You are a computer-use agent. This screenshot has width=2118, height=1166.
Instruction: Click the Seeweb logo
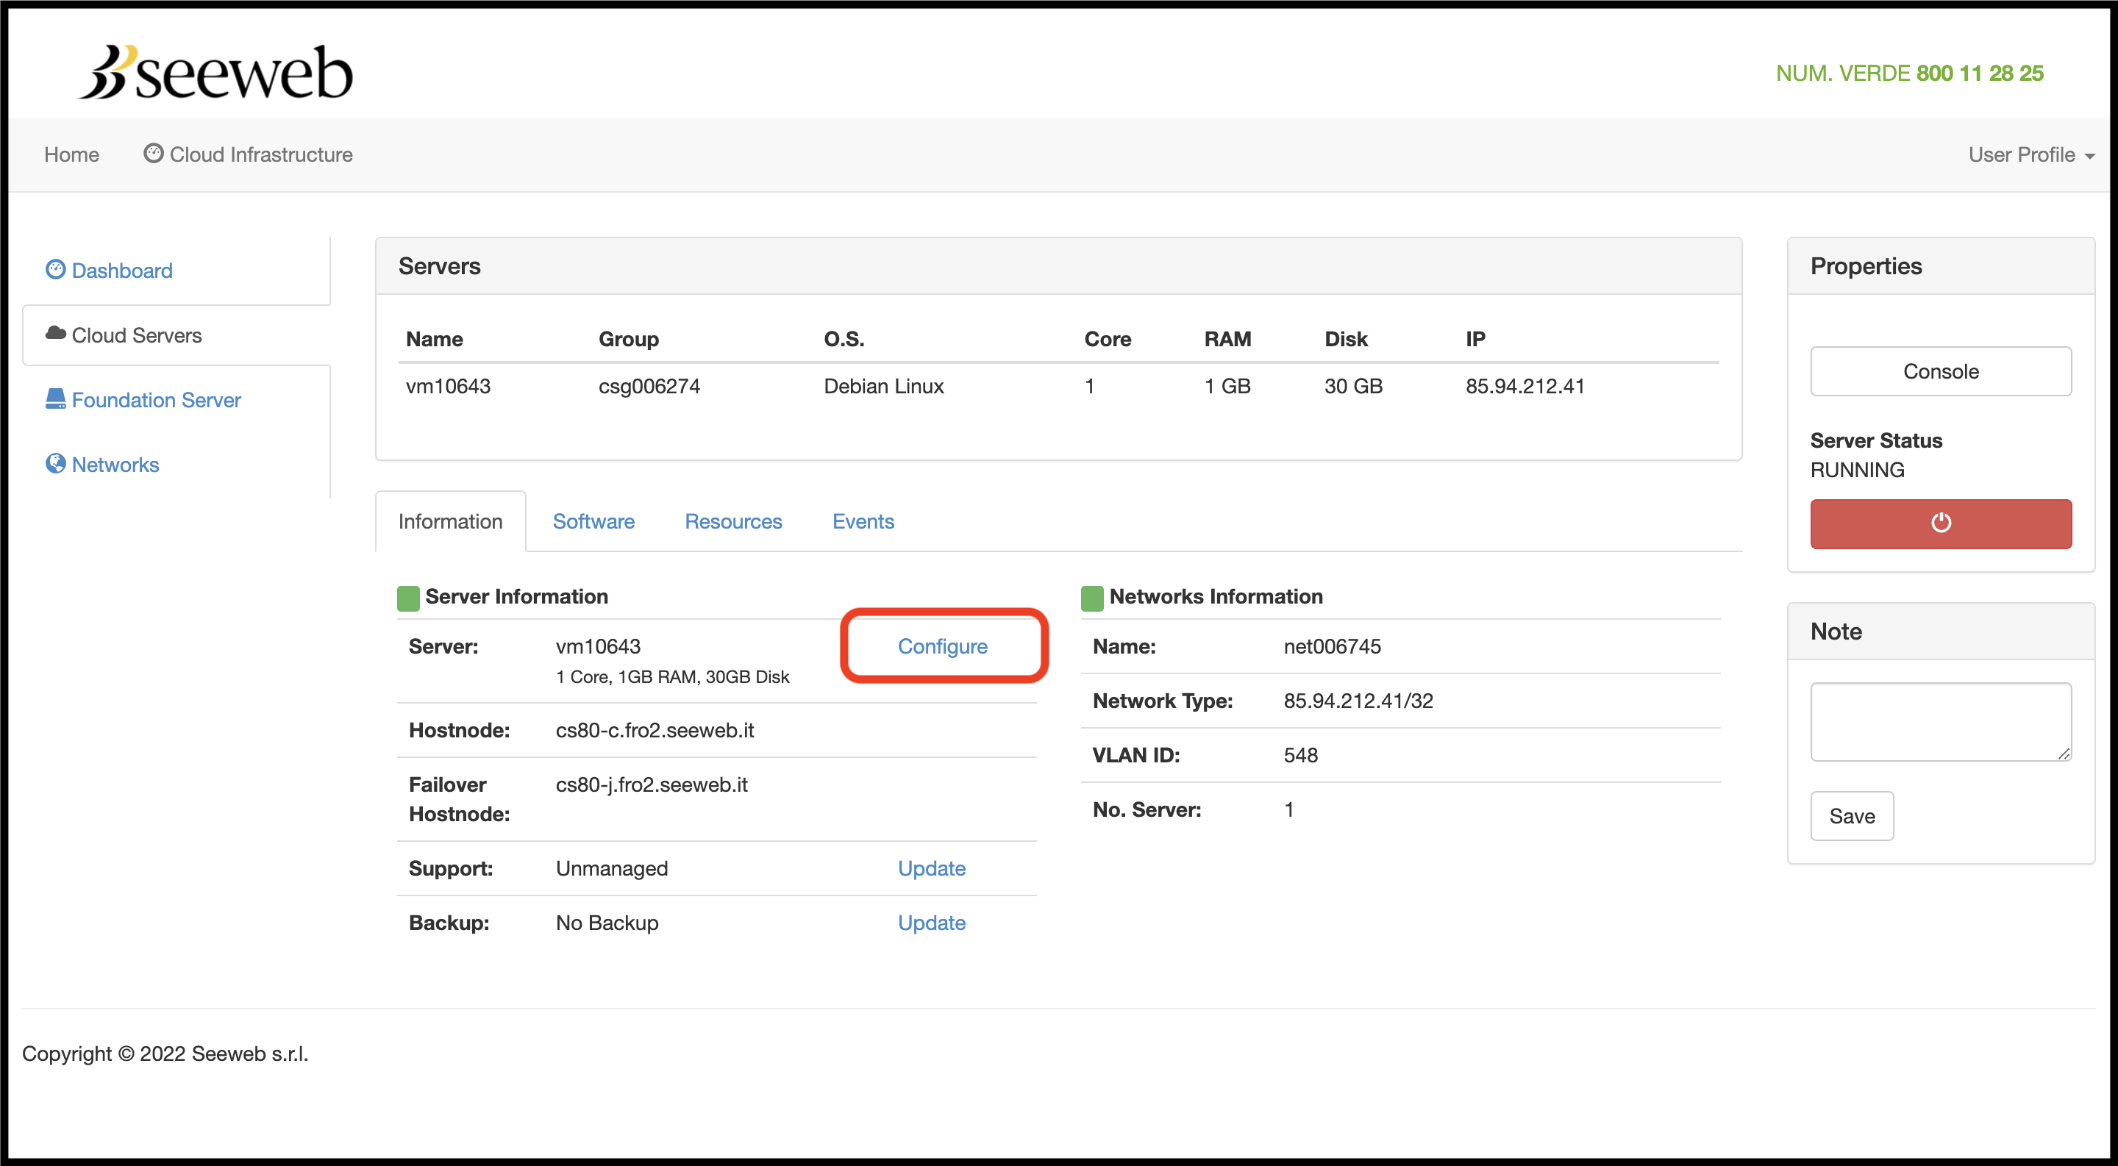tap(215, 72)
